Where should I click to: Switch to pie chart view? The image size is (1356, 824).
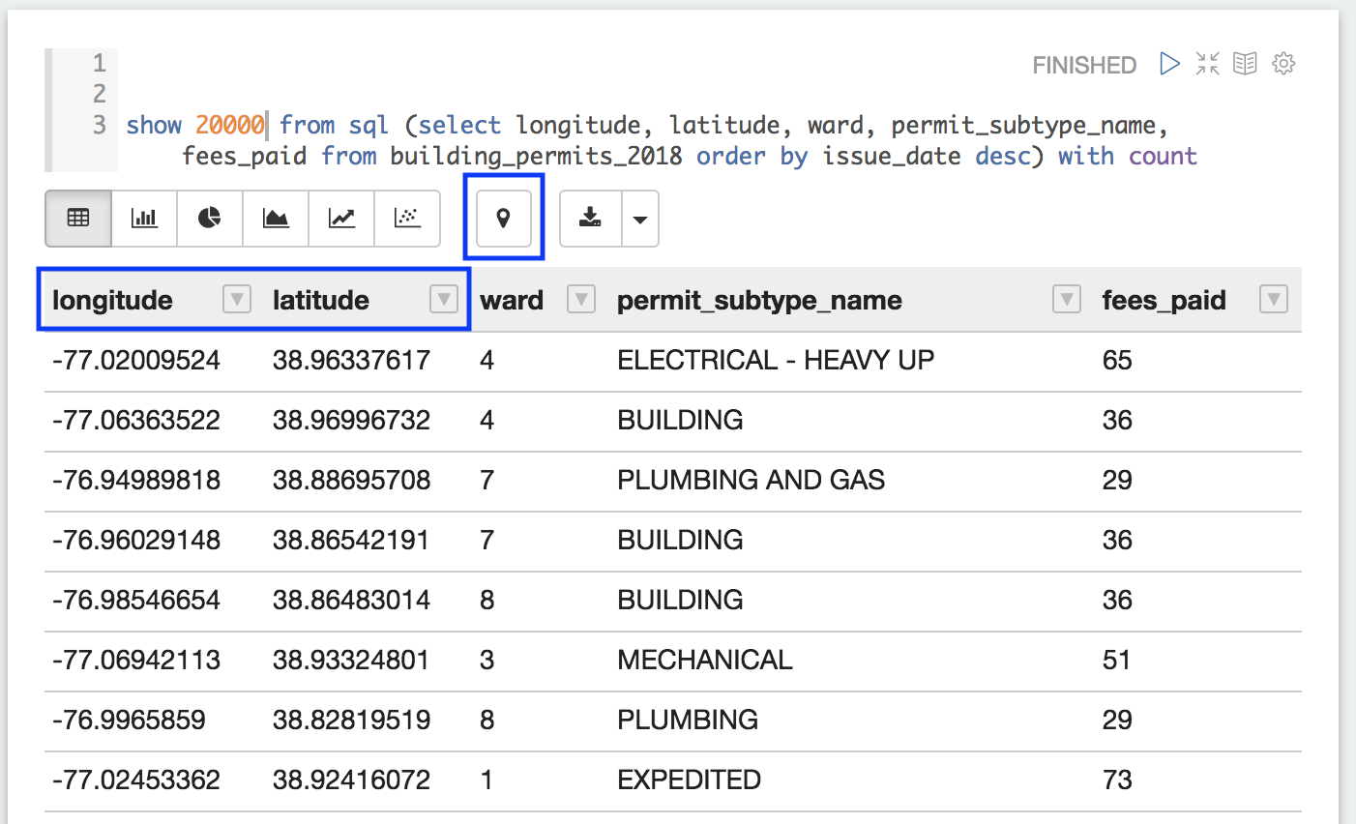pyautogui.click(x=210, y=218)
